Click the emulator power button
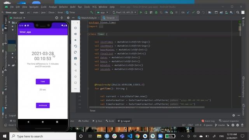 coord(75,28)
